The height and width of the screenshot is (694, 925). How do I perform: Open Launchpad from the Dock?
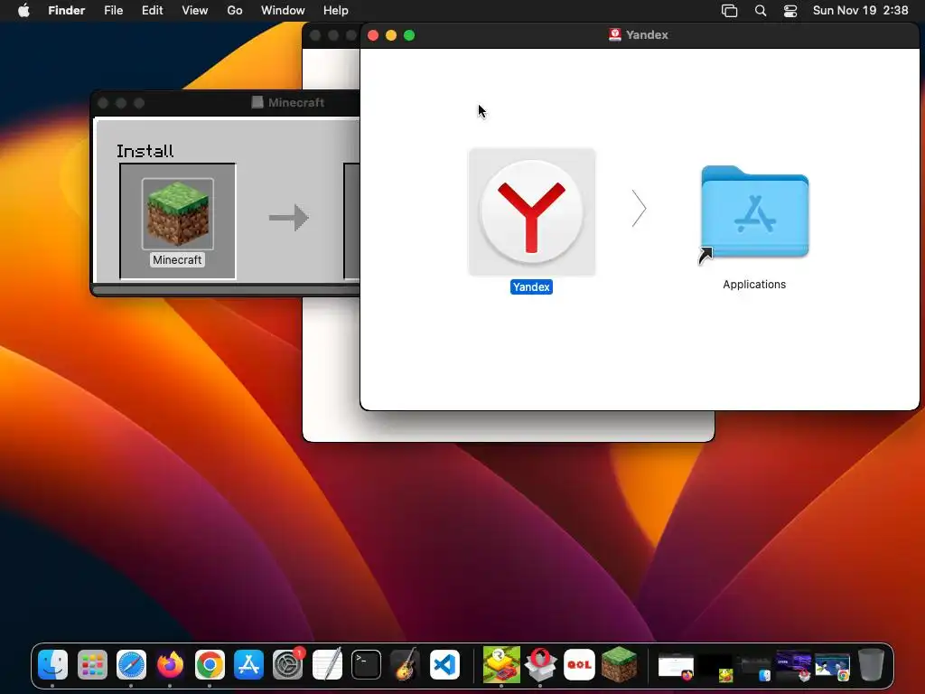(92, 665)
